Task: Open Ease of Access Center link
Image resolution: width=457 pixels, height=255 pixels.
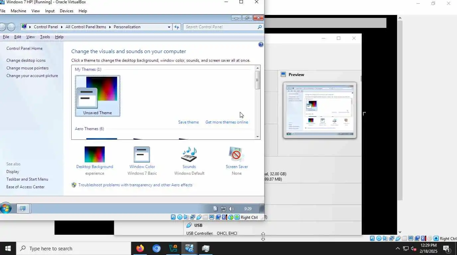Action: point(25,187)
